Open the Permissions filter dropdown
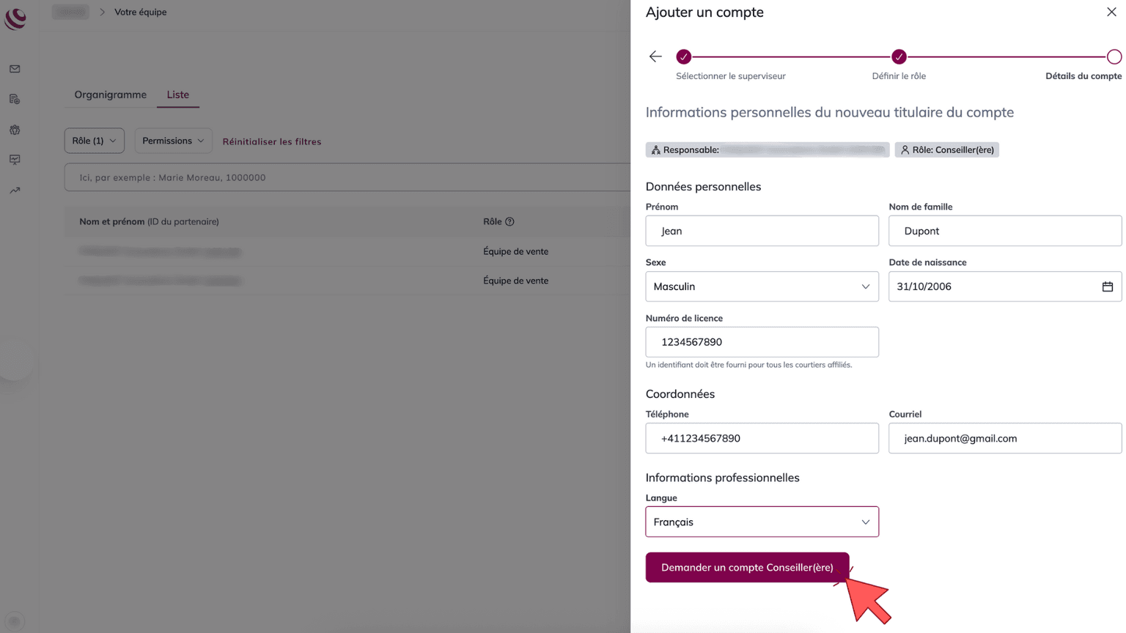1126x633 pixels. tap(173, 141)
